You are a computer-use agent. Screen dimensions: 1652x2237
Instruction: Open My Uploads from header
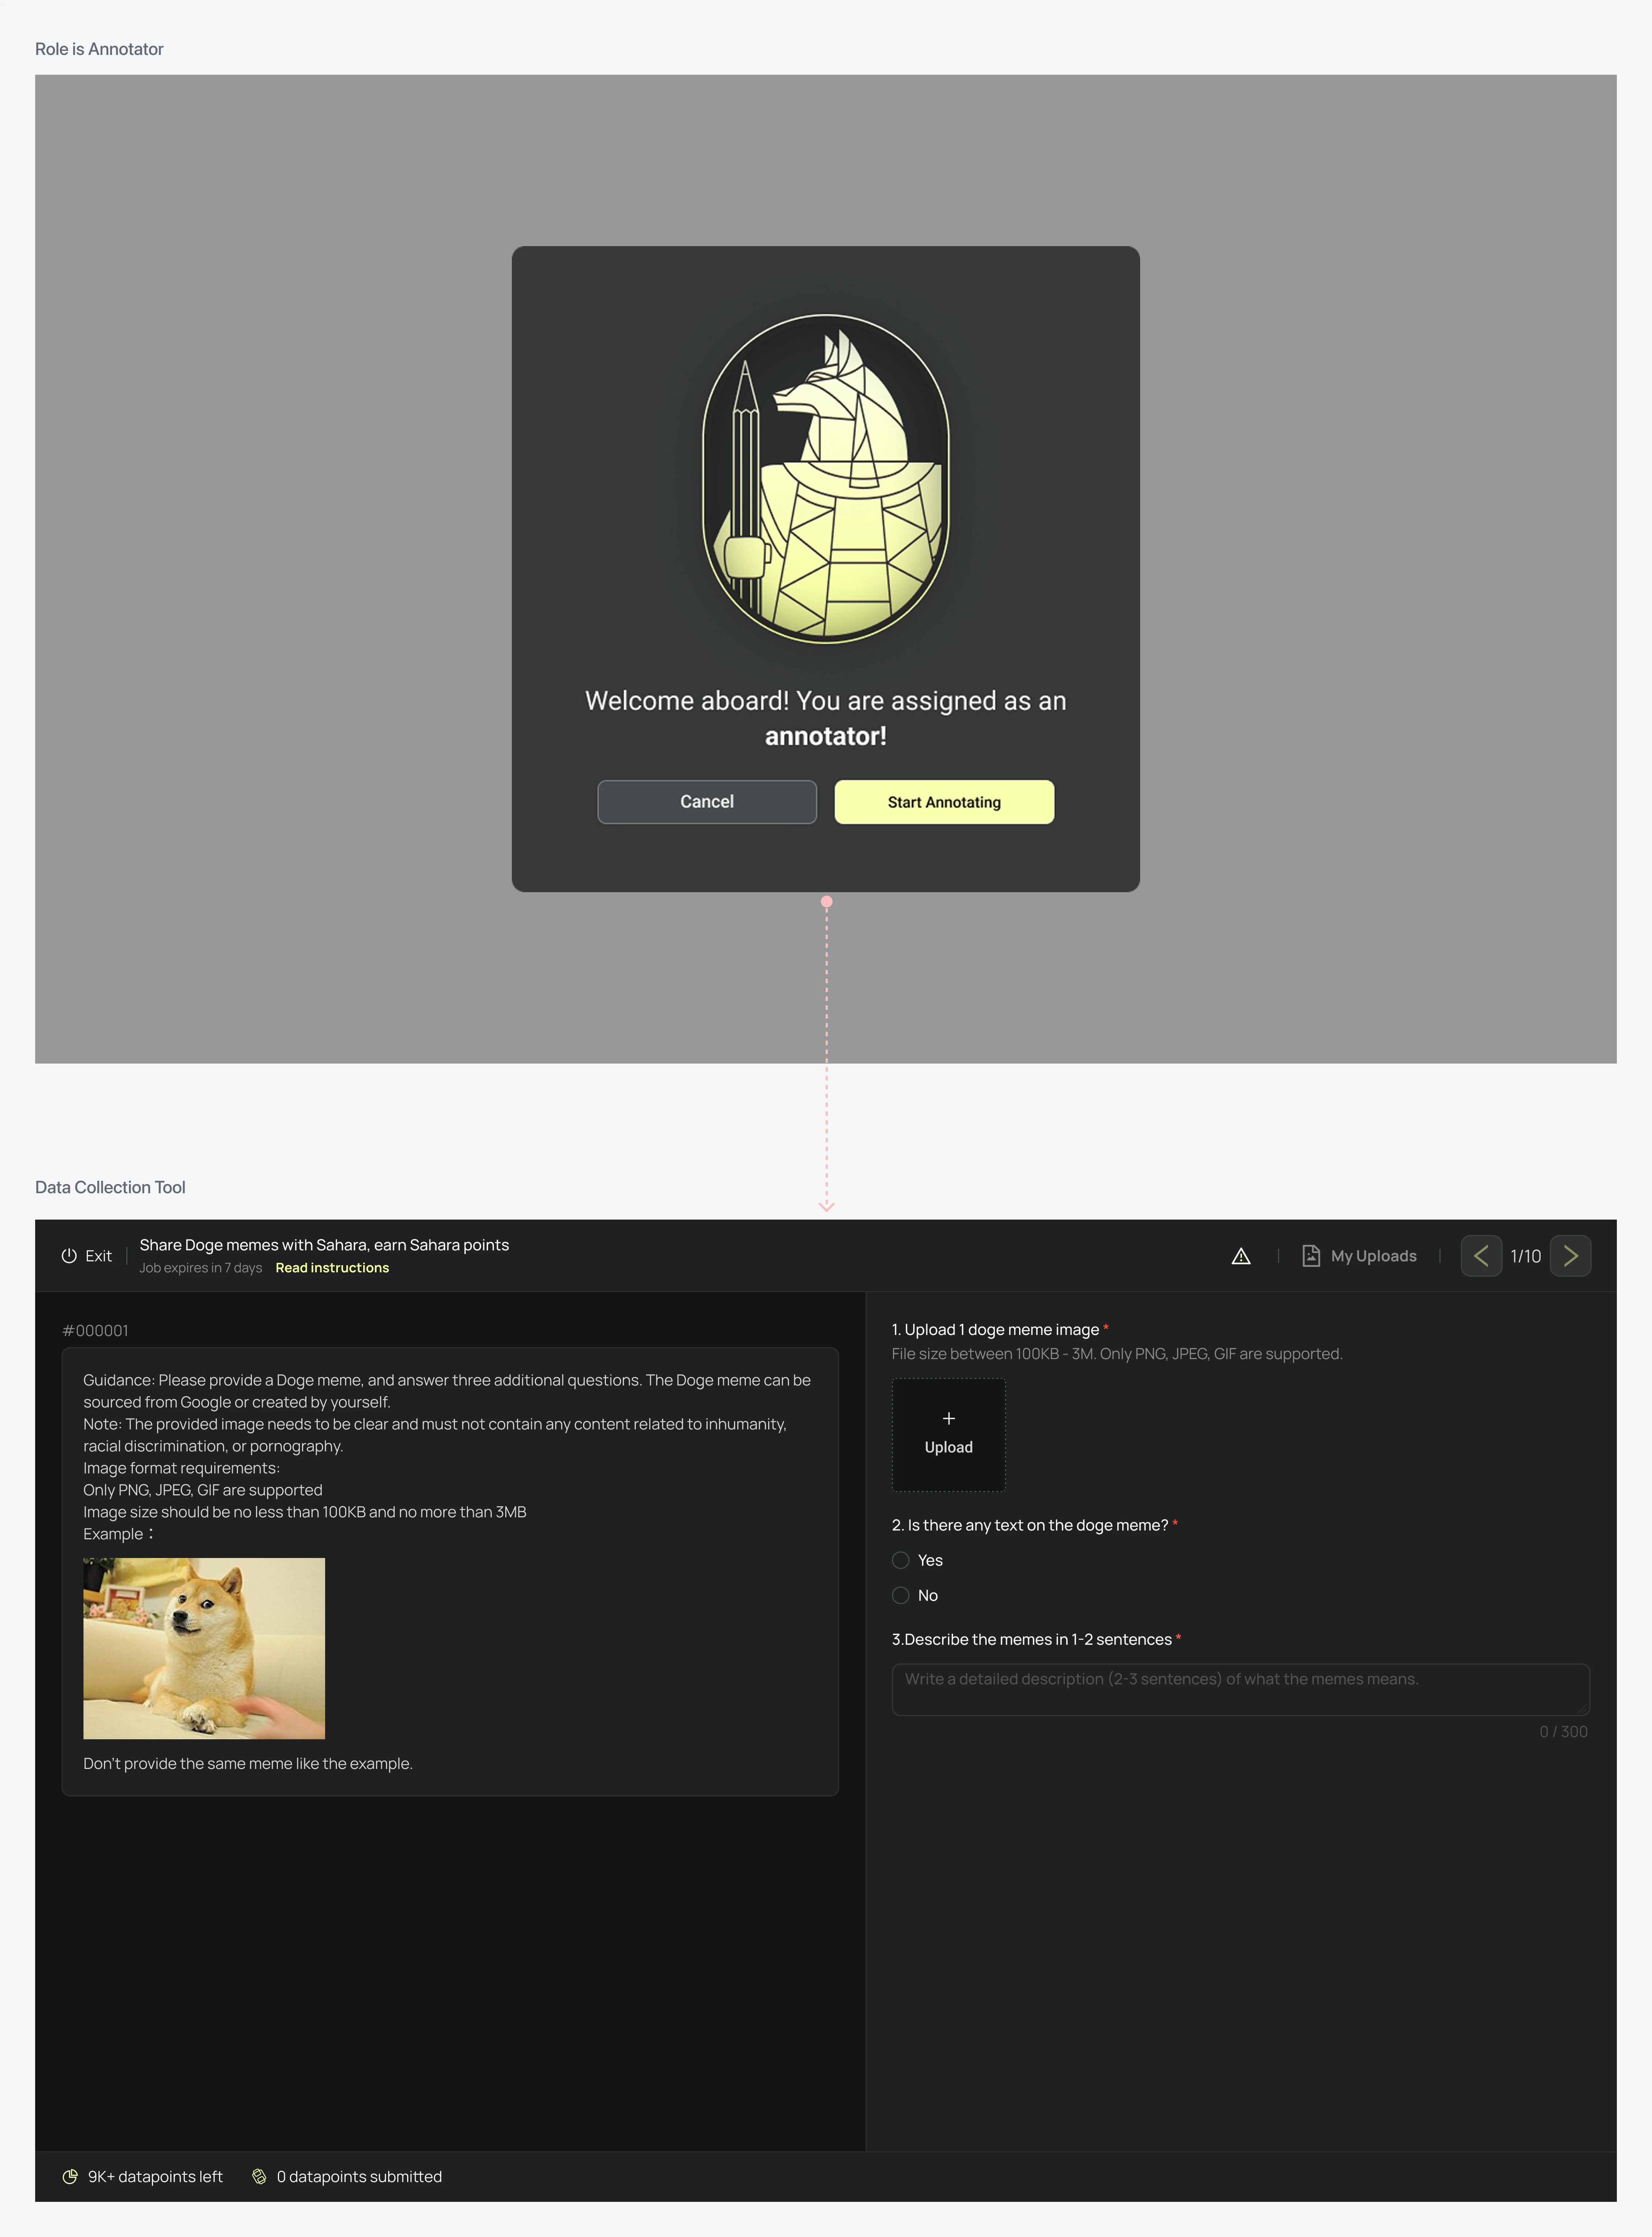coord(1373,1256)
